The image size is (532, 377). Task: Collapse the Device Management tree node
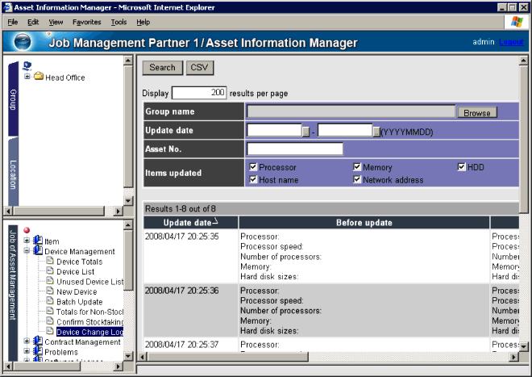click(27, 252)
